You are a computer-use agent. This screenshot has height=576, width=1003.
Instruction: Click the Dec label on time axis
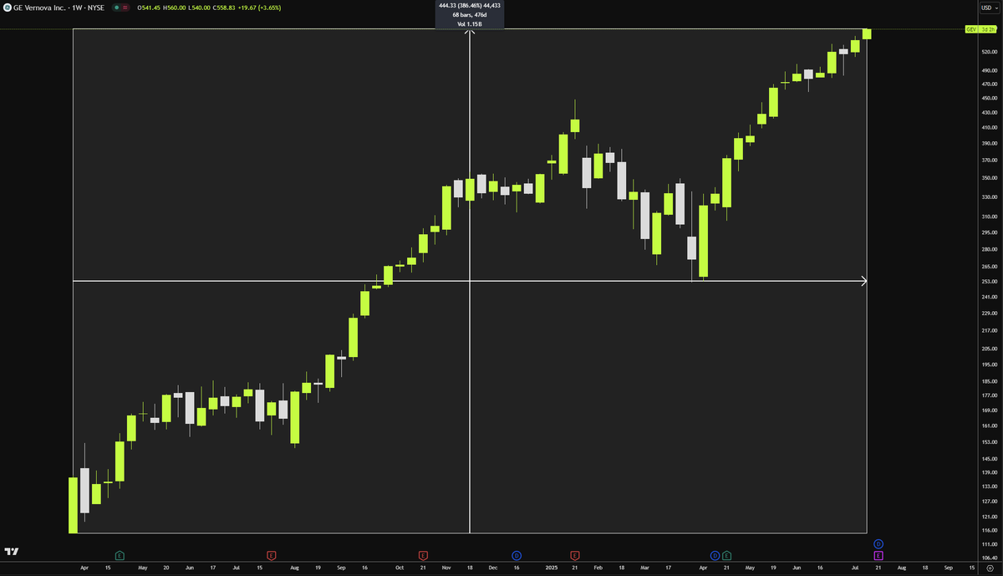(492, 567)
